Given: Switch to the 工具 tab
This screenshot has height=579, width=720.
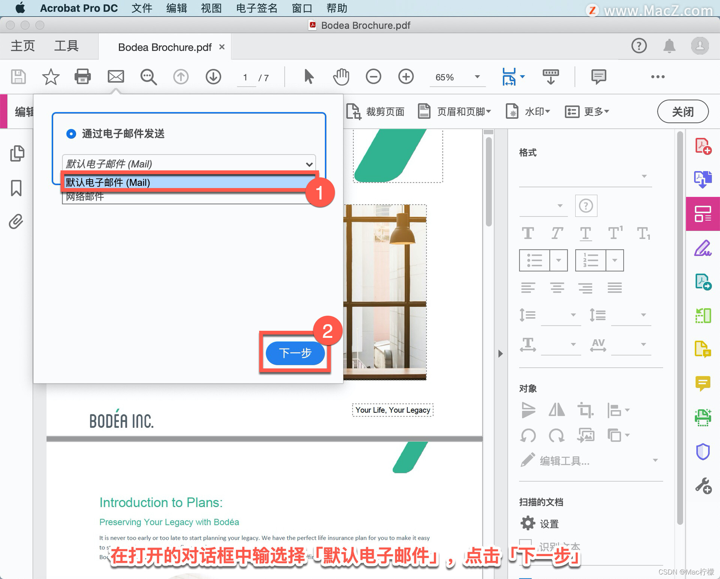Looking at the screenshot, I should click(x=66, y=46).
